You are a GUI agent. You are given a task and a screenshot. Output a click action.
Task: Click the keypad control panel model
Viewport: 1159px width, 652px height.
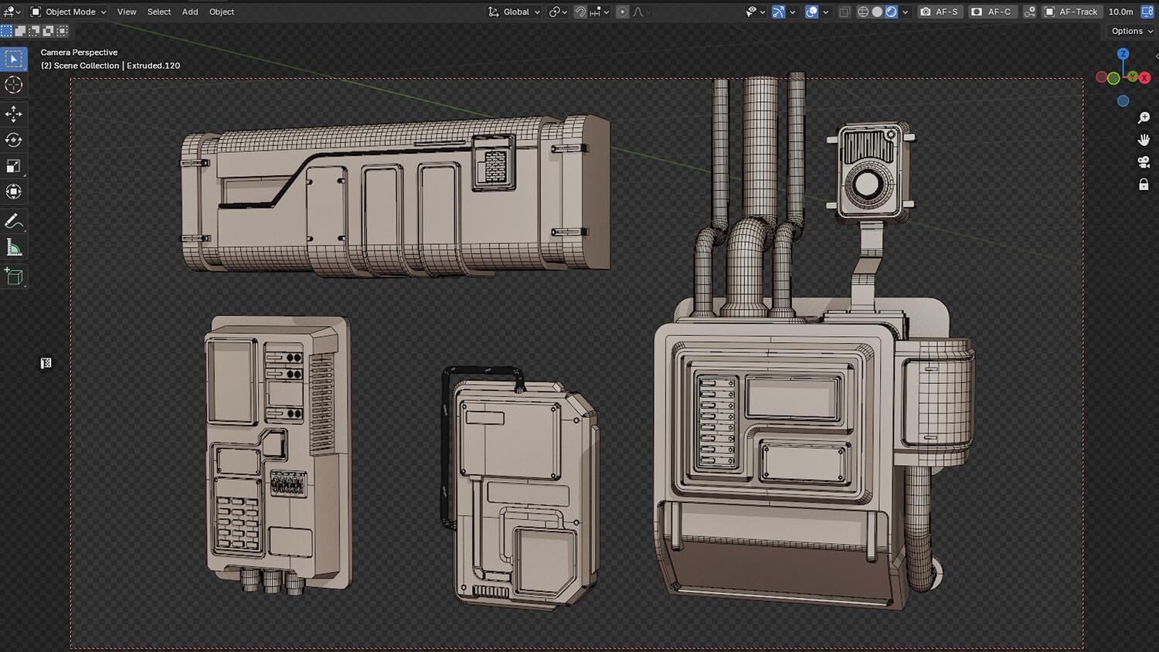tap(278, 454)
